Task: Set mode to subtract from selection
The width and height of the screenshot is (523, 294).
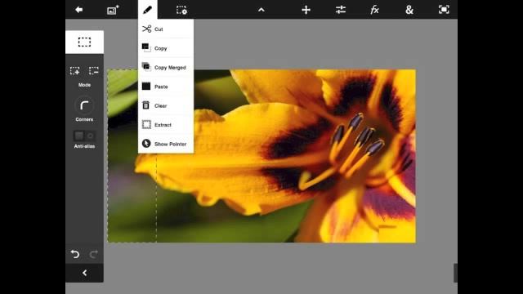Action: click(94, 71)
